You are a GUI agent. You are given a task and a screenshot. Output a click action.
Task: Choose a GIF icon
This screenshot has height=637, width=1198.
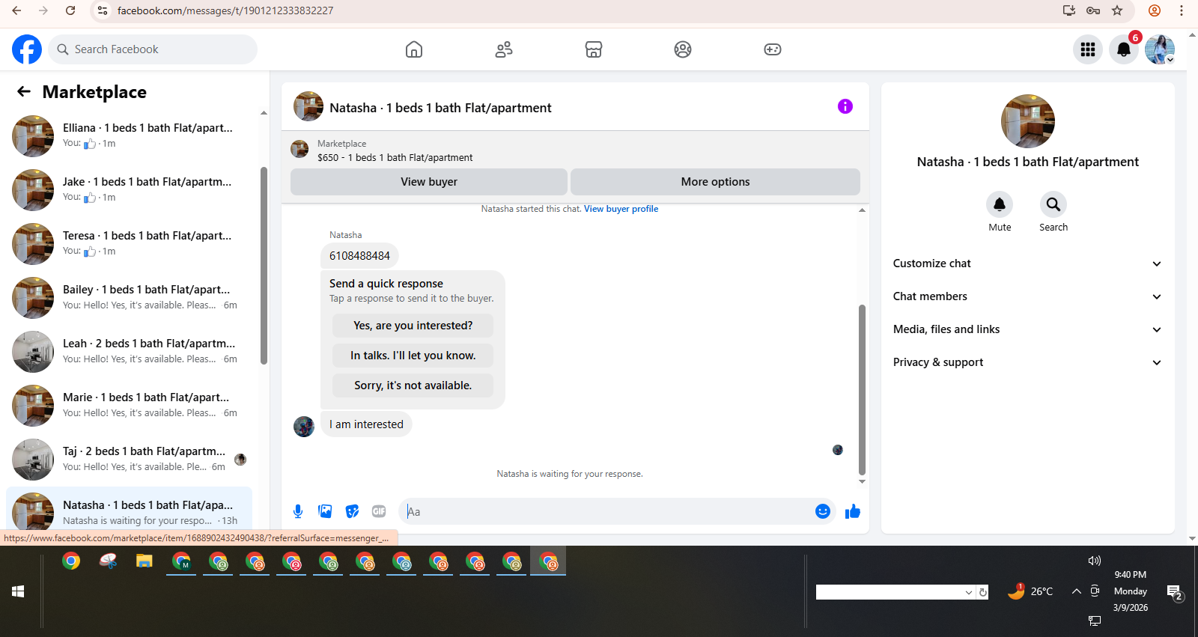(379, 511)
